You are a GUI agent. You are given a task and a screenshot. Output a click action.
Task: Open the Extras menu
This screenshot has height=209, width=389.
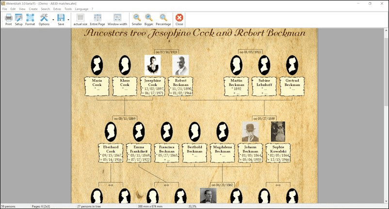coord(57,9)
